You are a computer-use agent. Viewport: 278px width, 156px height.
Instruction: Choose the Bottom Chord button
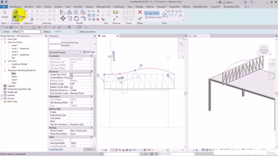(153, 17)
